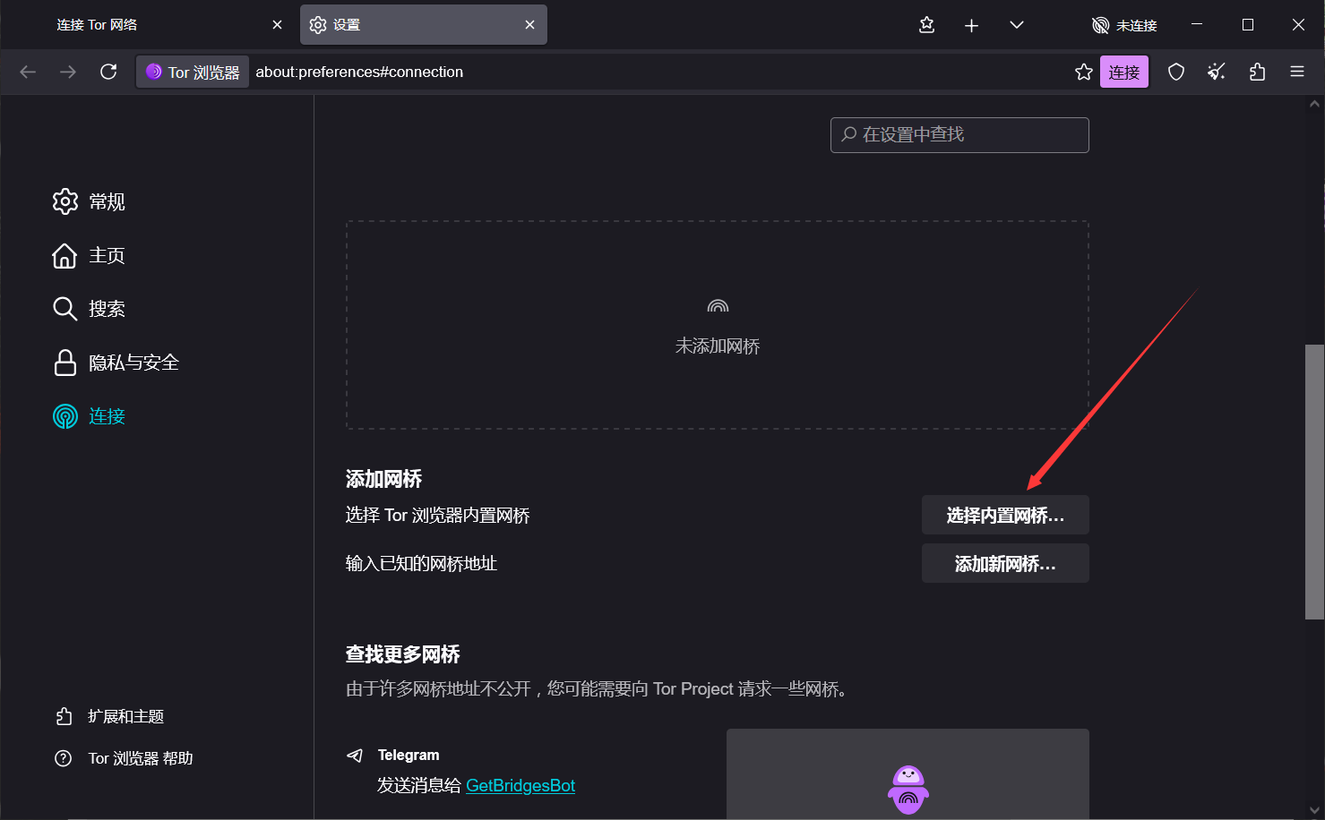1325x820 pixels.
Task: Open the list all tabs chevron
Action: [x=1016, y=25]
